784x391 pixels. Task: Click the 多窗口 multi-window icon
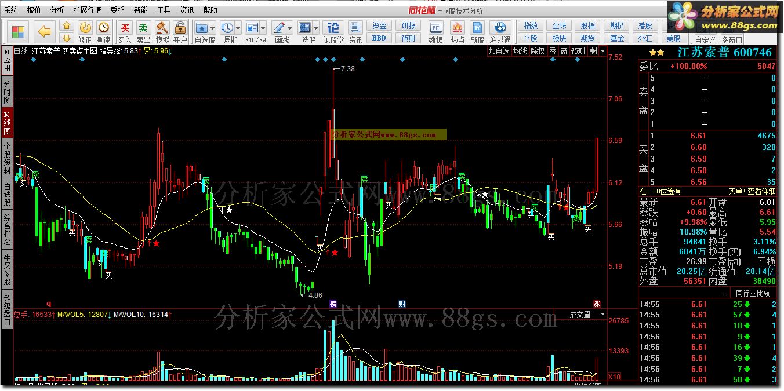[x=731, y=39]
